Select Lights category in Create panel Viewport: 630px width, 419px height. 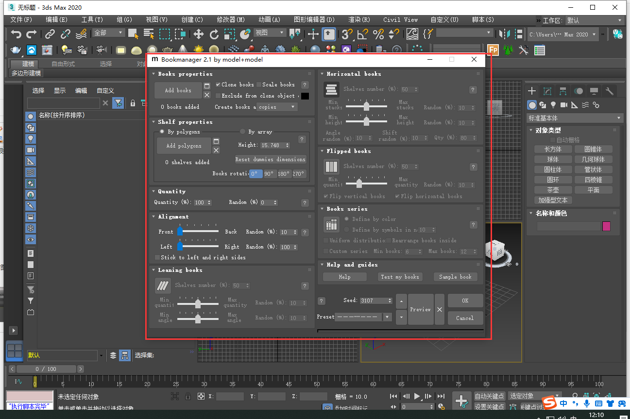553,105
